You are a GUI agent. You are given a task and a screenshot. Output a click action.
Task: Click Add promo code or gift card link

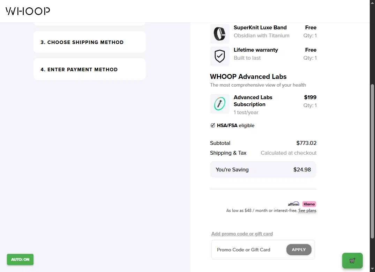pyautogui.click(x=242, y=234)
